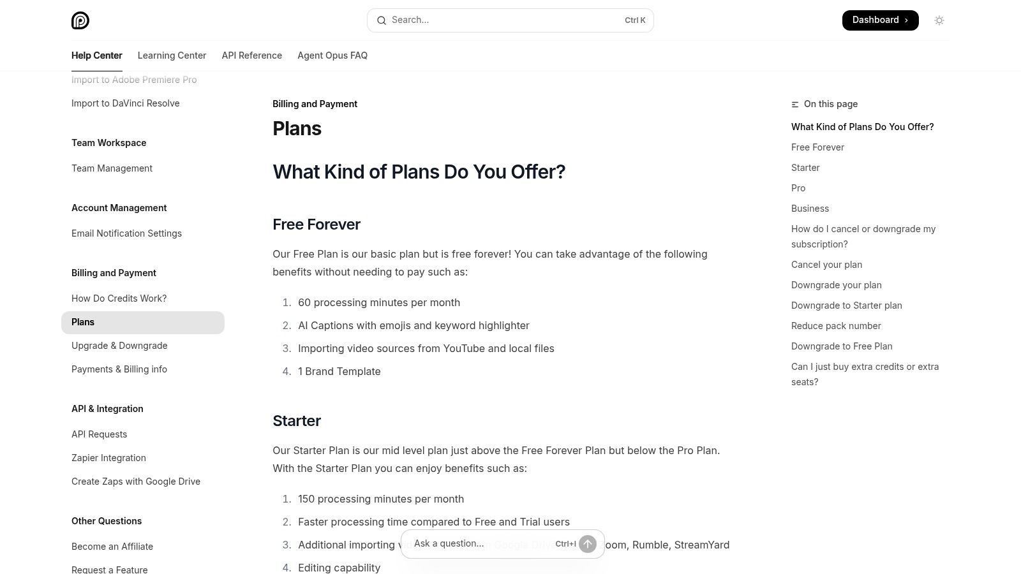This screenshot has height=574, width=1021.
Task: Click the OpusClip logo icon
Action: 80,20
